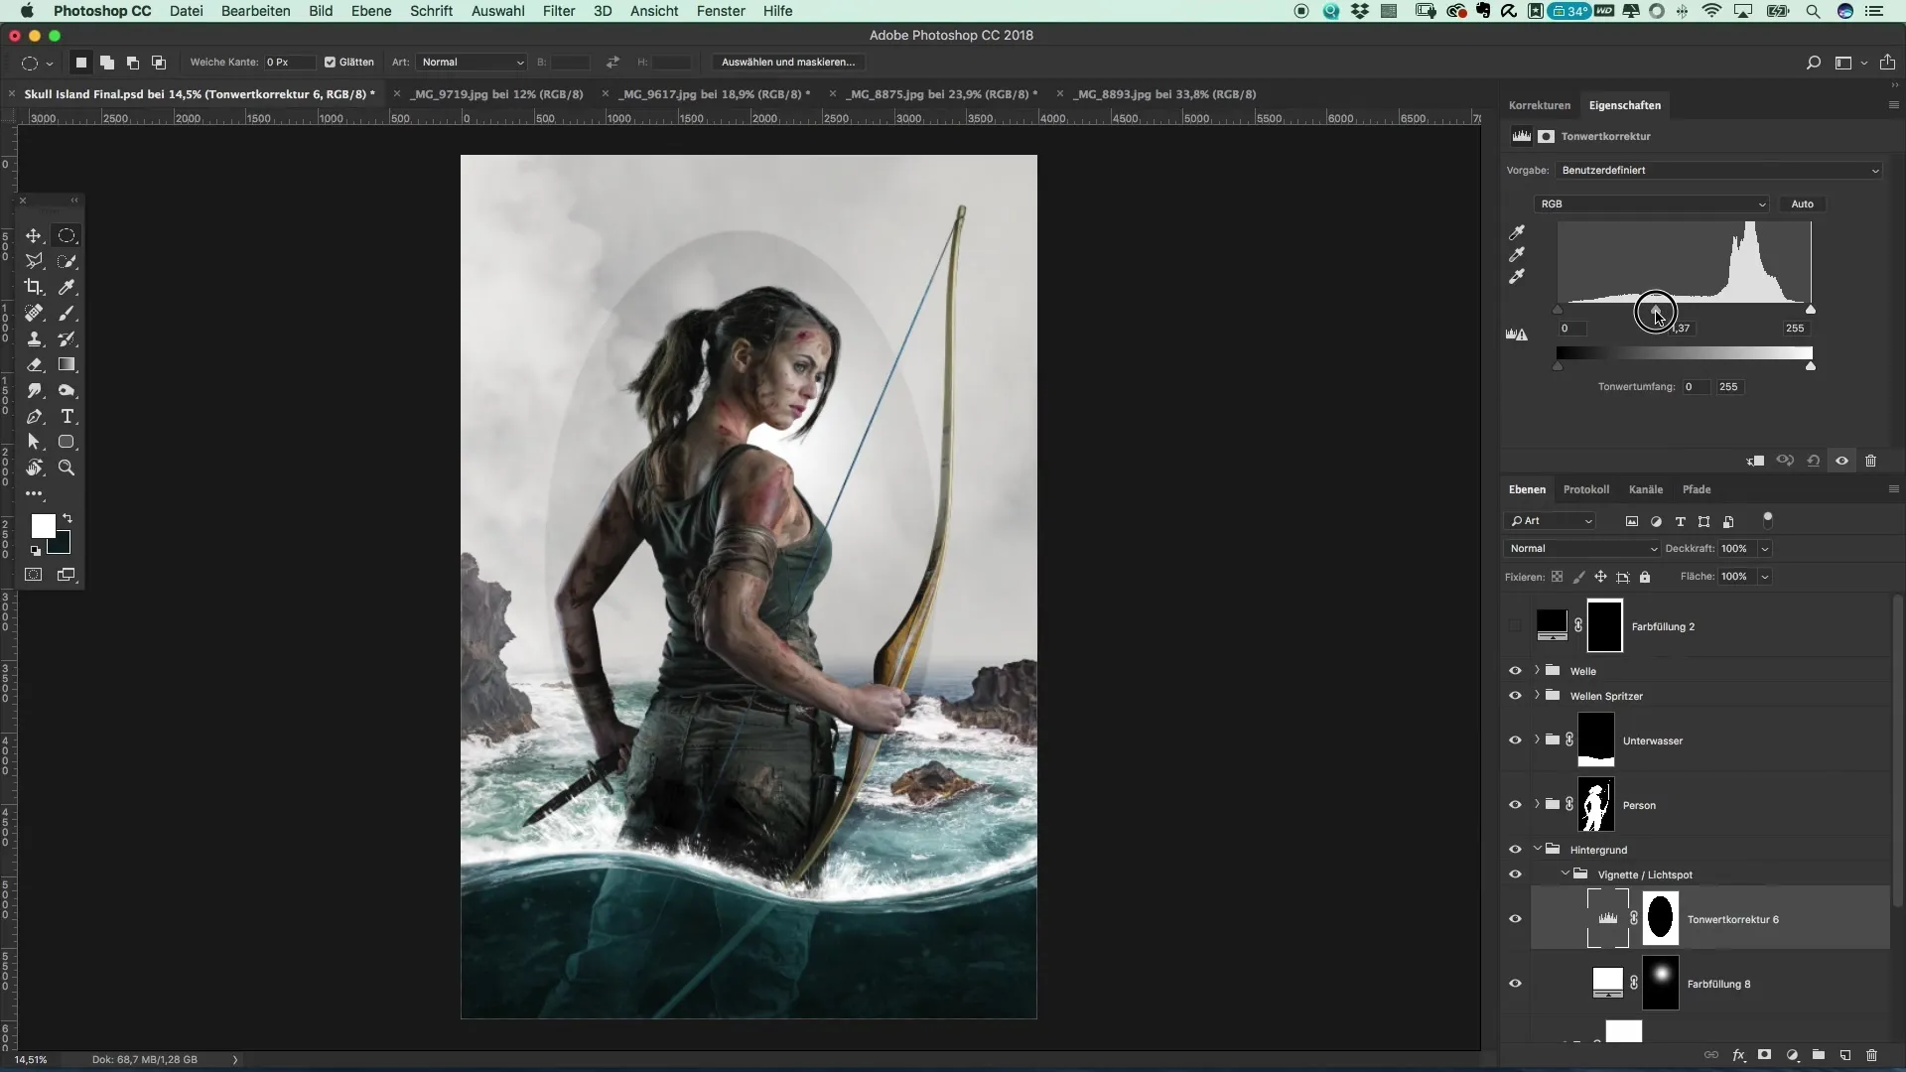This screenshot has width=1906, height=1072.
Task: Open the Auswahl menu
Action: [x=498, y=11]
